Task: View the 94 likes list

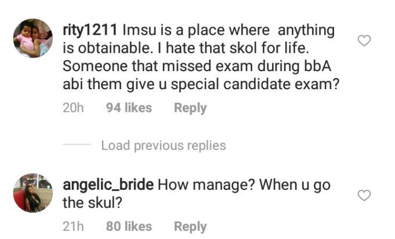Action: tap(129, 108)
